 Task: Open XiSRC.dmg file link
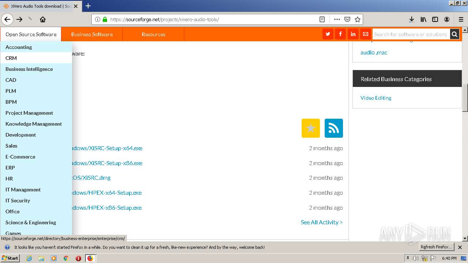click(91, 178)
